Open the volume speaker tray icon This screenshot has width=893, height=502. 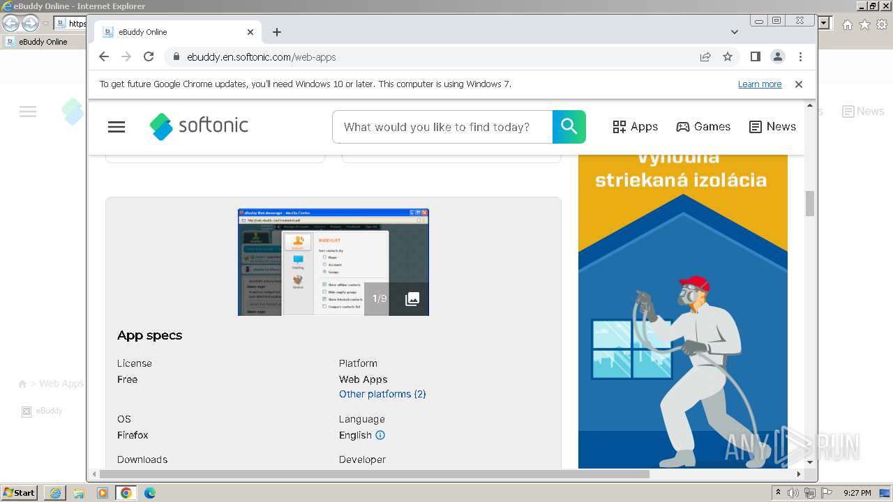click(793, 493)
